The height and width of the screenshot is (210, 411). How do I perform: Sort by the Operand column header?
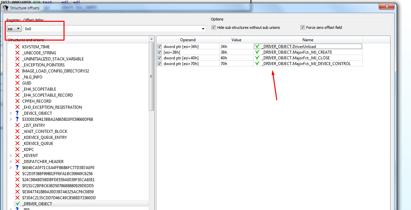[x=188, y=40]
